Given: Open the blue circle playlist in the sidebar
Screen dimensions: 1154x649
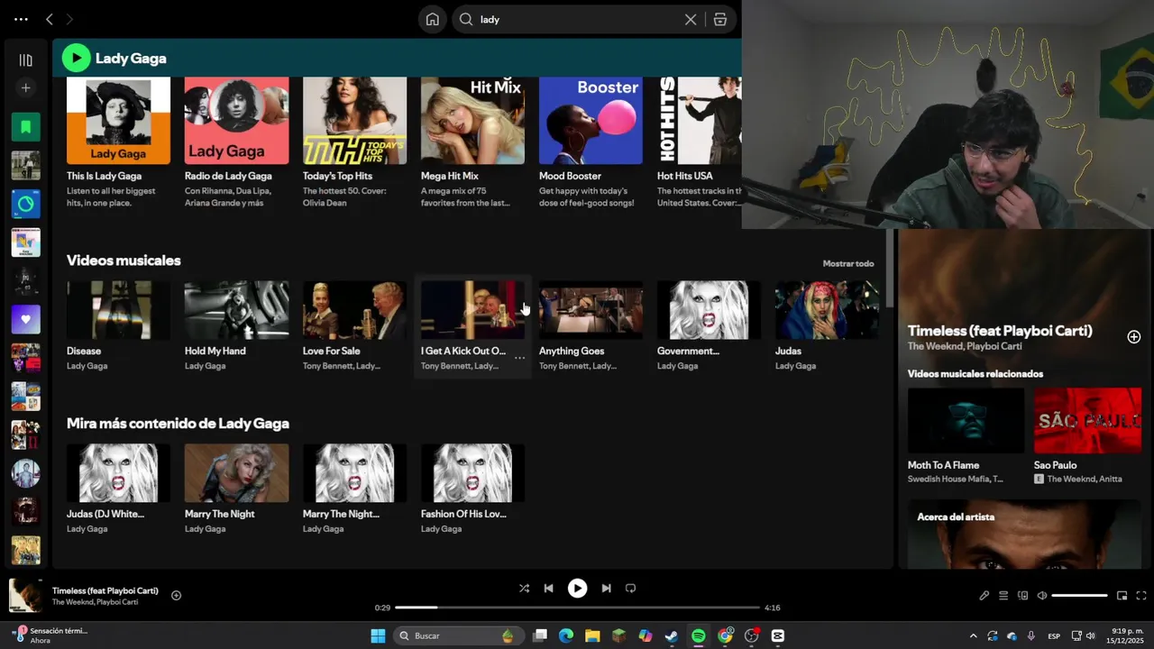Looking at the screenshot, I should (25, 204).
